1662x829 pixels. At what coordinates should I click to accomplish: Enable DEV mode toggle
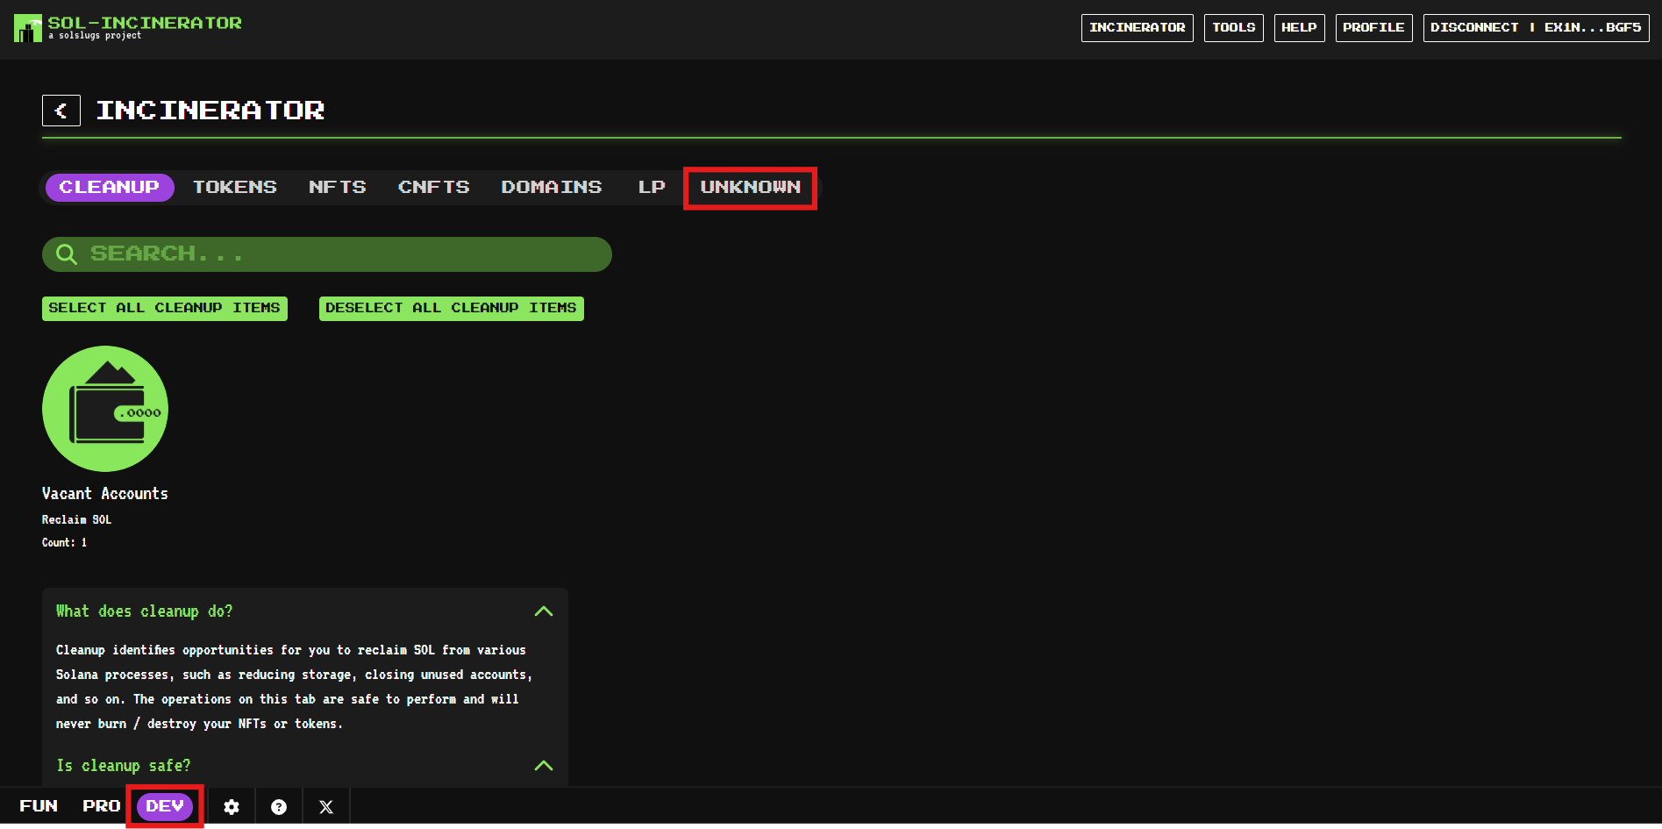coord(165,806)
